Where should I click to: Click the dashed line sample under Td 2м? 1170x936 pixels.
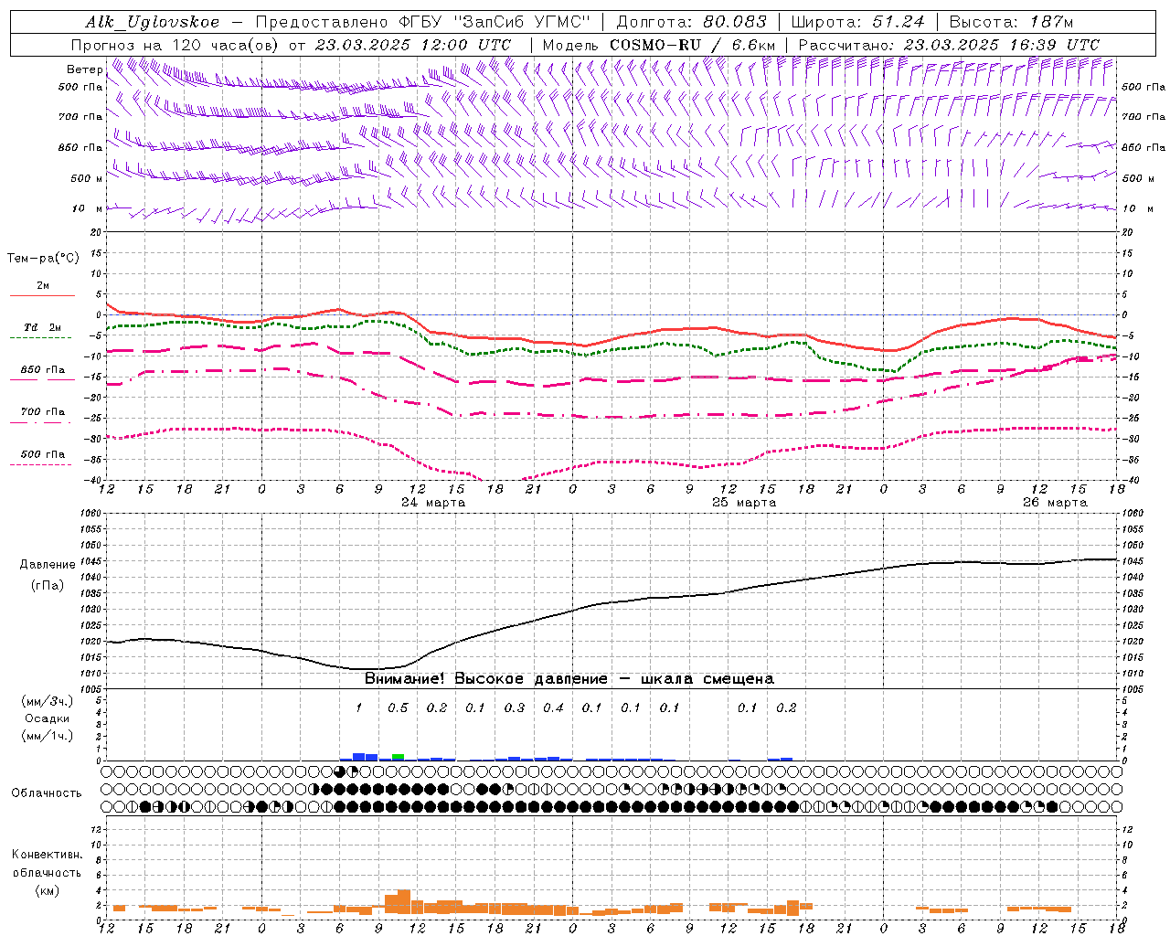[x=40, y=338]
